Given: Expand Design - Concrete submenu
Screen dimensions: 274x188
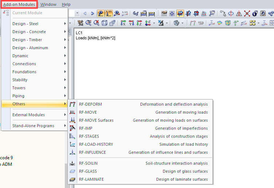Looking at the screenshot, I should tap(35, 32).
